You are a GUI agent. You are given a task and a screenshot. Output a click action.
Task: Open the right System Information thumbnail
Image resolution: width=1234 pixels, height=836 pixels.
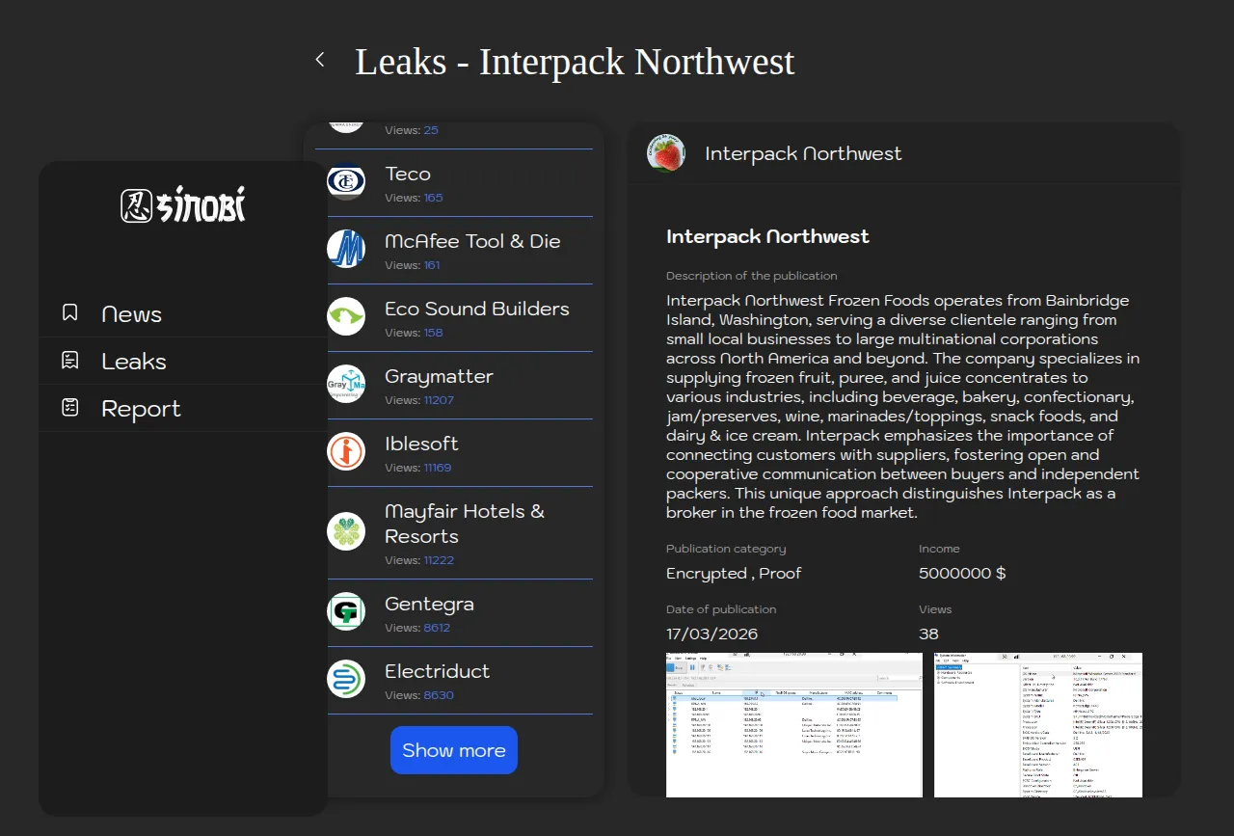(1037, 725)
